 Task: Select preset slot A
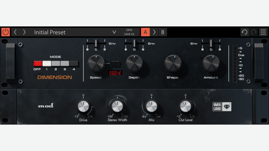[x=145, y=32]
